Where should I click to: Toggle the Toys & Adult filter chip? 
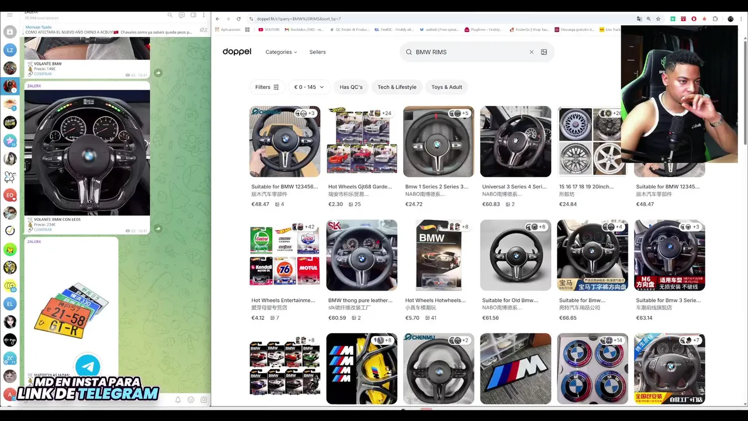click(446, 87)
